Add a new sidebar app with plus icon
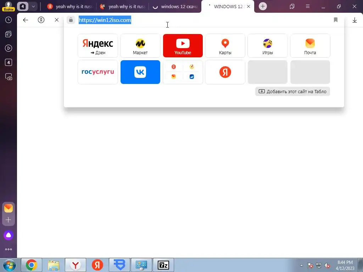The height and width of the screenshot is (272, 363). [9, 220]
